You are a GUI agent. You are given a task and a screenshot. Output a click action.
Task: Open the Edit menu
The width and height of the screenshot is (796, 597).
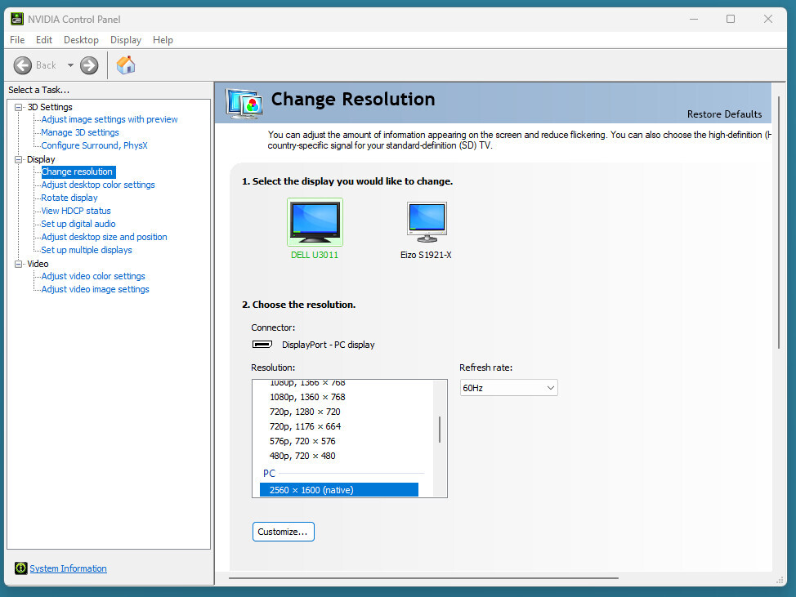[44, 40]
